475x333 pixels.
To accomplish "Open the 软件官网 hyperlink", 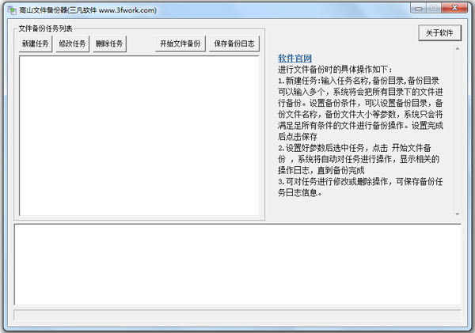I will click(x=294, y=59).
